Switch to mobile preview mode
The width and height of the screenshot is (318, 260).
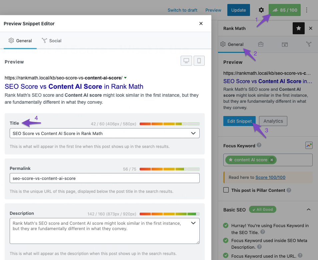click(x=199, y=61)
